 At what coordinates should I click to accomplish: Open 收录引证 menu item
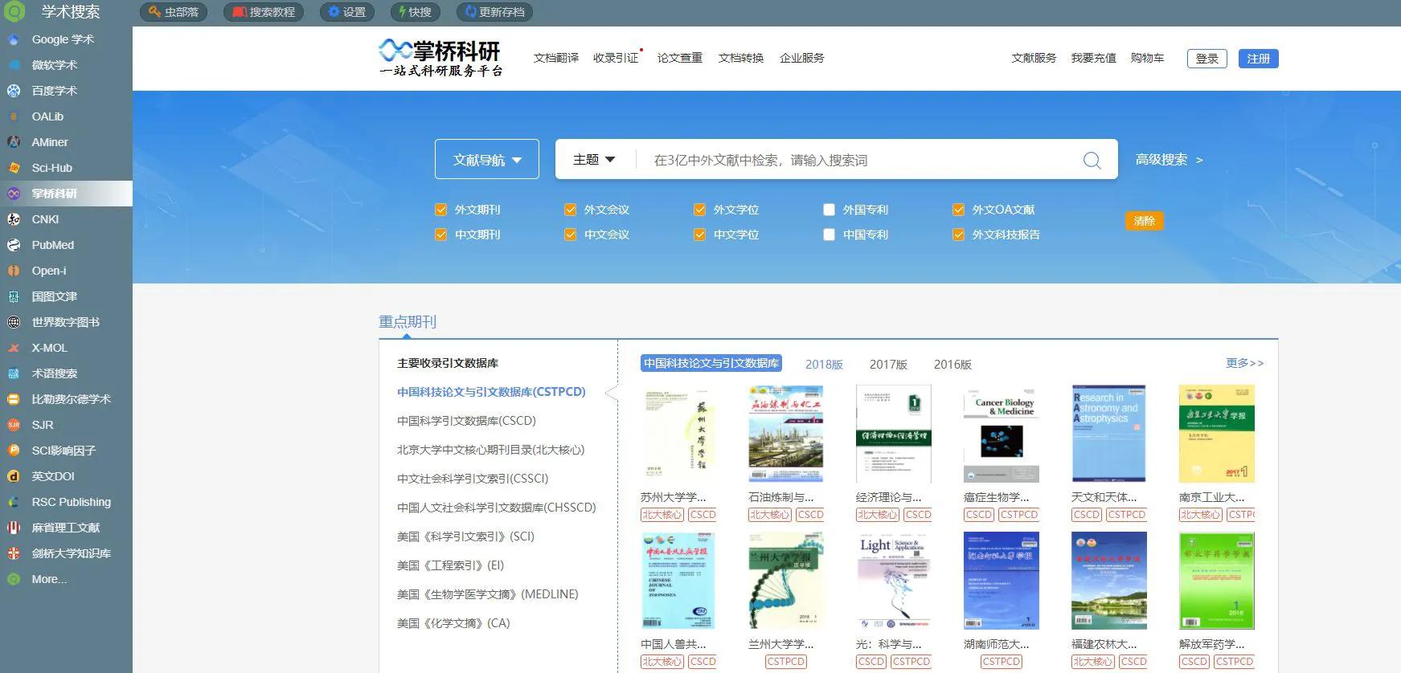[616, 58]
